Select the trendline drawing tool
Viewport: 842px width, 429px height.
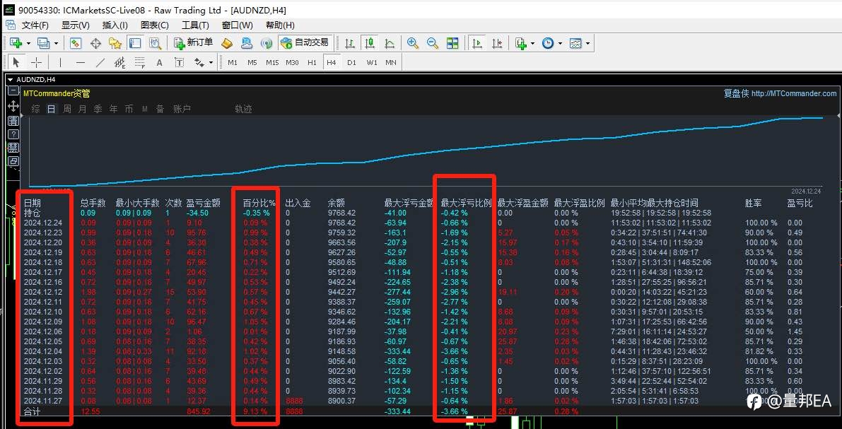click(100, 62)
